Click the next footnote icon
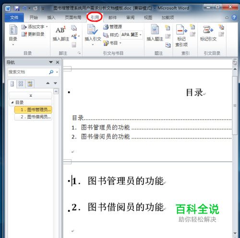This screenshot has width=240, height=238. click(x=74, y=36)
